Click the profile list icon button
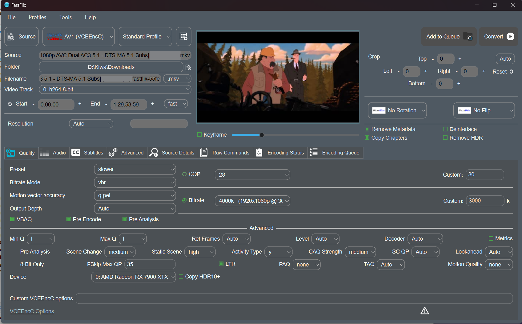The height and width of the screenshot is (324, 522). pos(183,37)
